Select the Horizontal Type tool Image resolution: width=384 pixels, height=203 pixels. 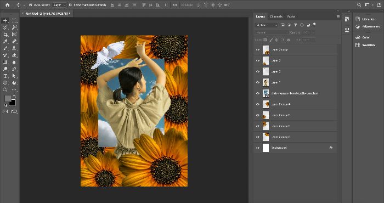pyautogui.click(x=5, y=76)
